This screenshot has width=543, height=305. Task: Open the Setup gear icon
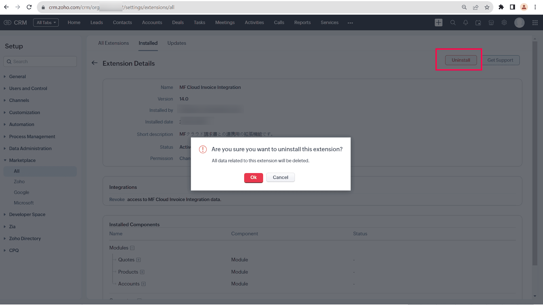(504, 23)
